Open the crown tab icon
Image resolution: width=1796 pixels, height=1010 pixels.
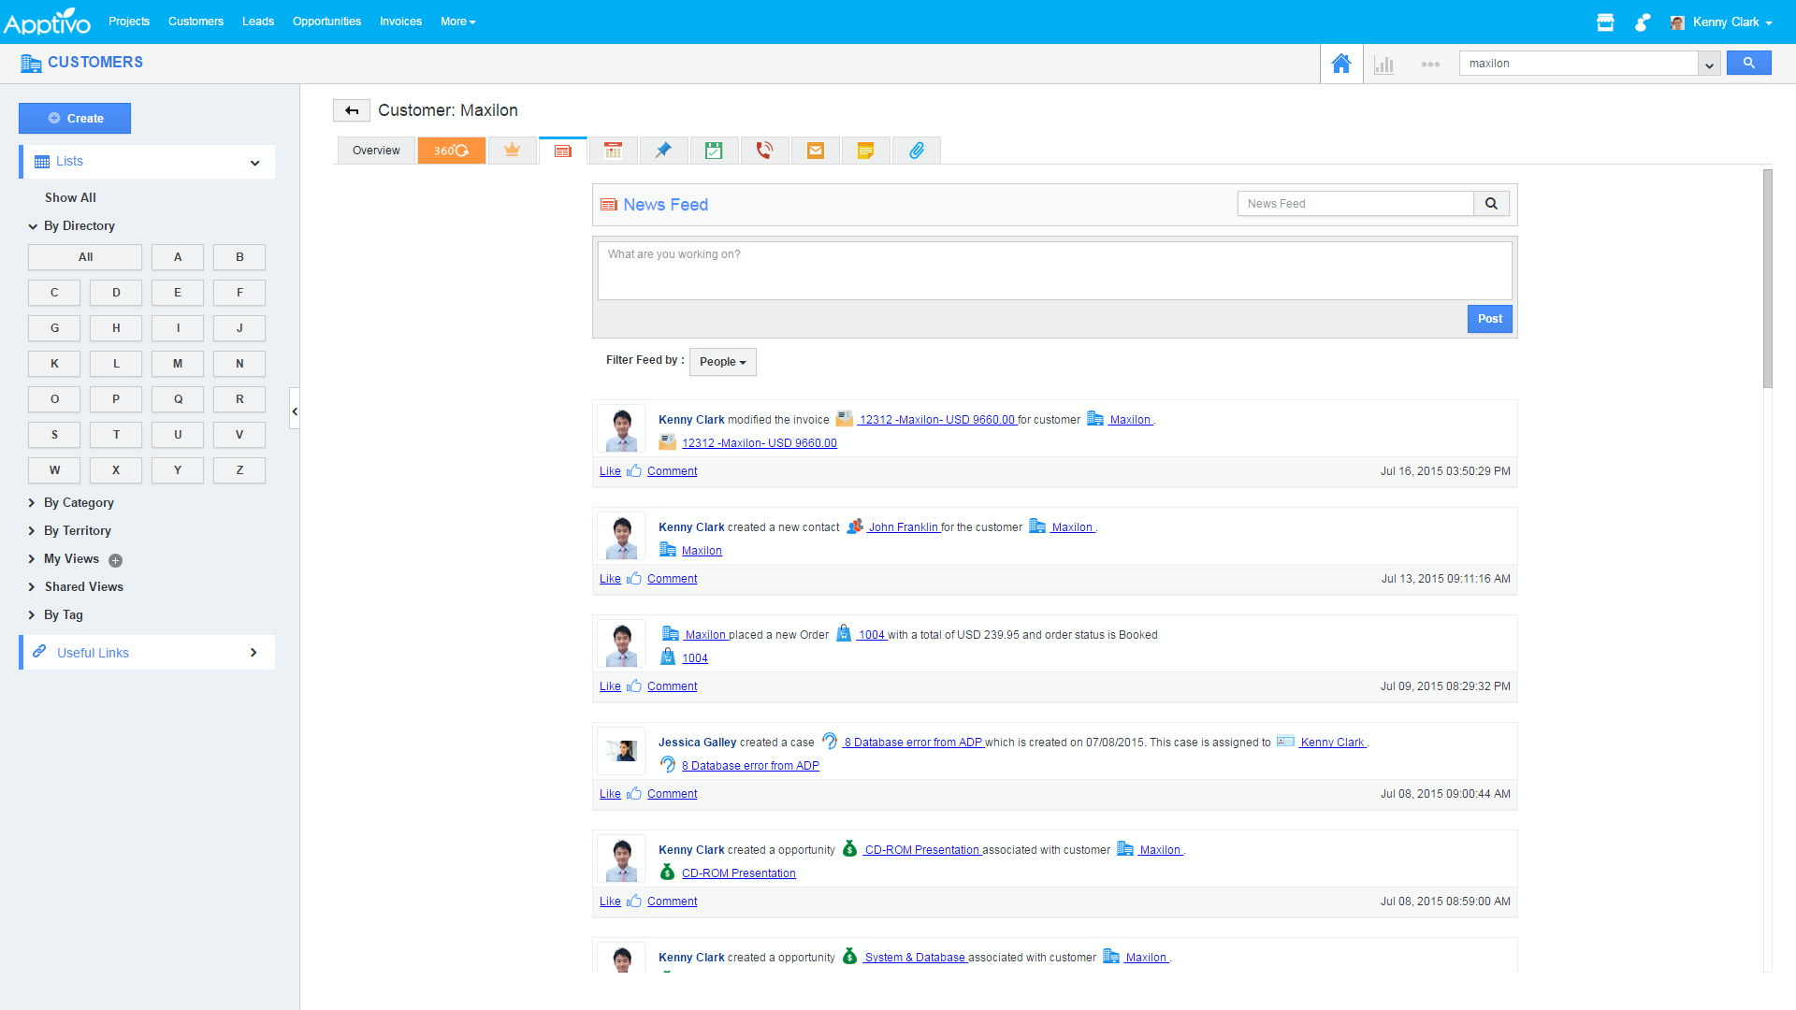pos(512,151)
